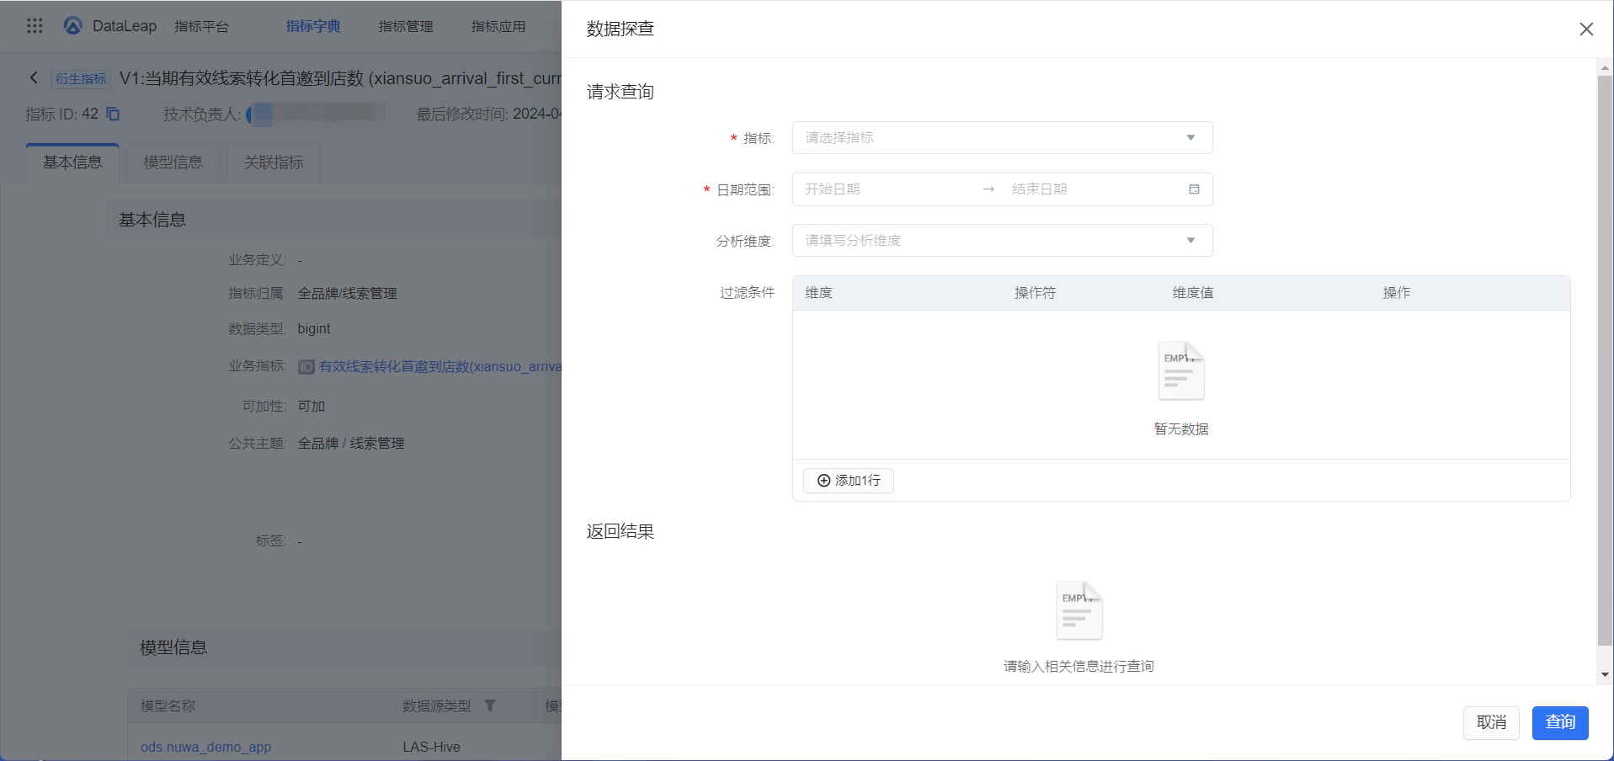Click the calendar icon in date range

pos(1194,189)
